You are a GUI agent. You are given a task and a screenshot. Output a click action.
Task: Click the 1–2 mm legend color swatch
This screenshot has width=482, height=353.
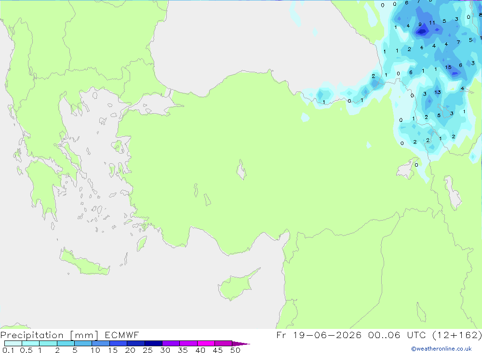pyautogui.click(x=48, y=343)
